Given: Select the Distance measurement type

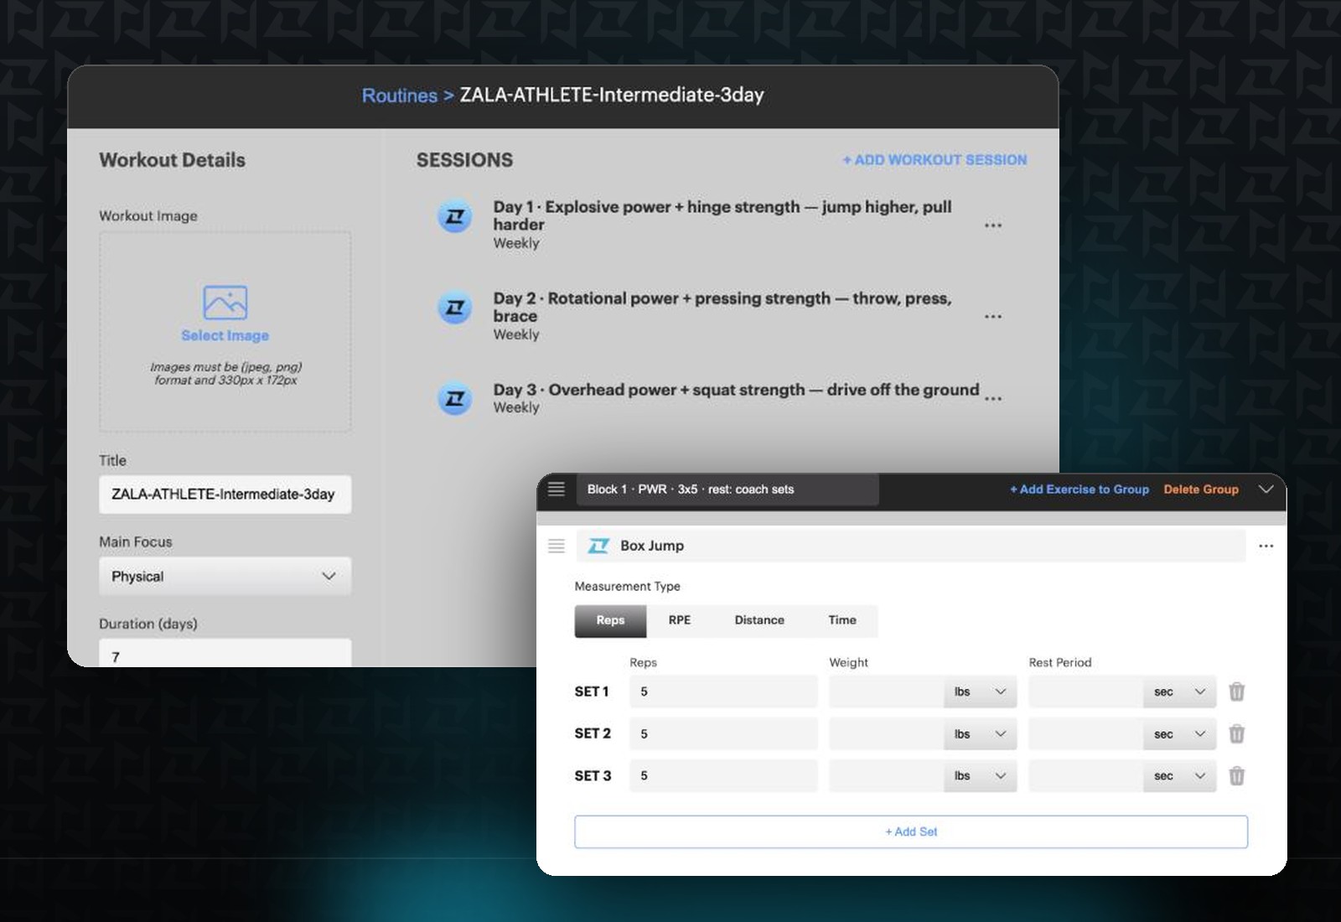Looking at the screenshot, I should tap(759, 620).
